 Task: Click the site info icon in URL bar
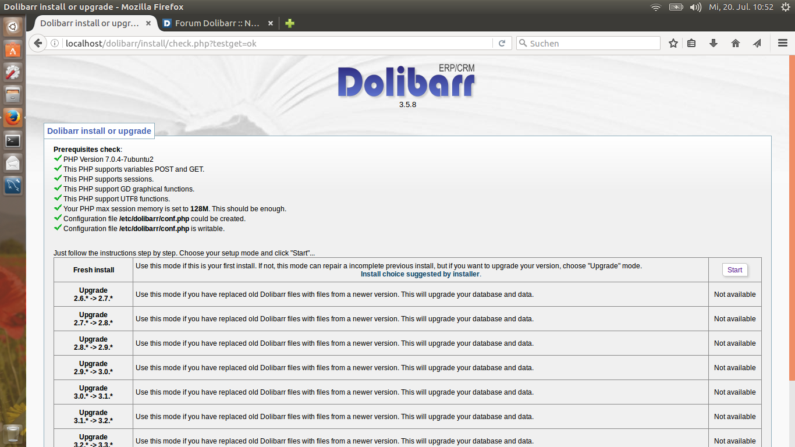point(55,43)
